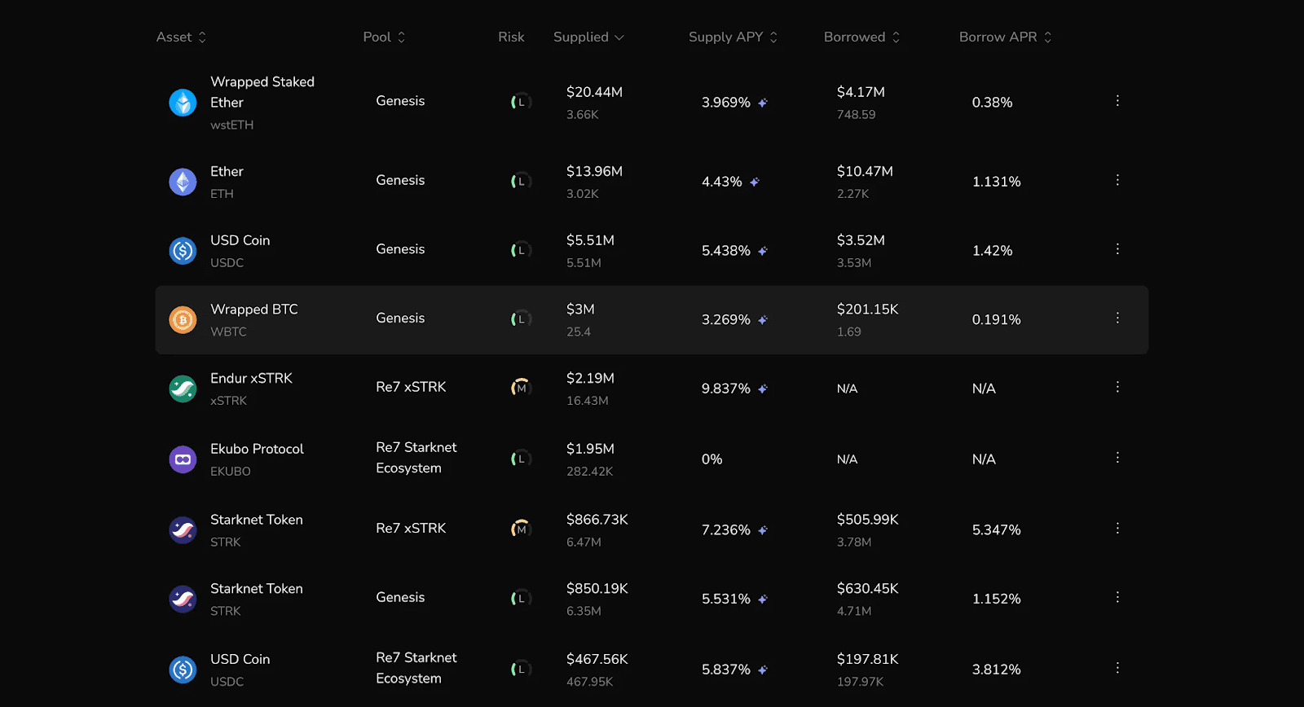Open three-dot menu for USD Coin Re7 Starknet row
The image size is (1304, 707).
1117,668
